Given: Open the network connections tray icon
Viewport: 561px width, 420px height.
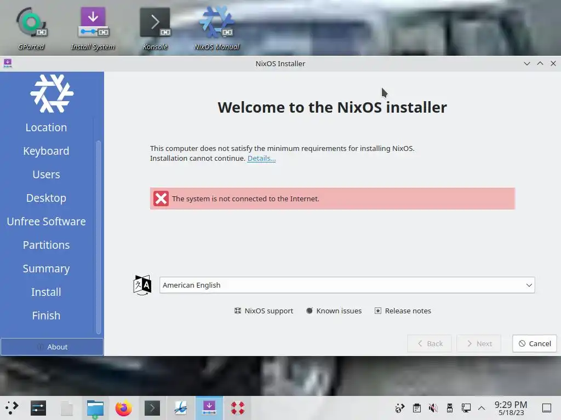Looking at the screenshot, I should click(x=466, y=408).
